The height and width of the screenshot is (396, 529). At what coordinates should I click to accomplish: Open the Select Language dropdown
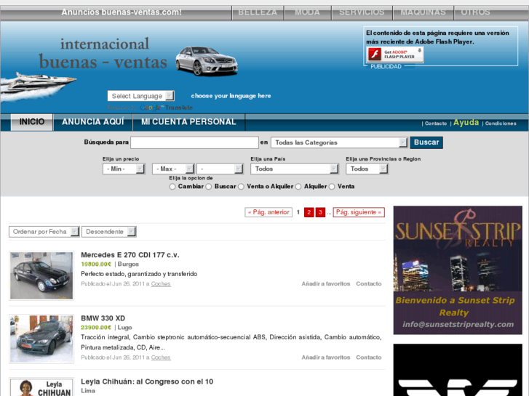pyautogui.click(x=140, y=96)
